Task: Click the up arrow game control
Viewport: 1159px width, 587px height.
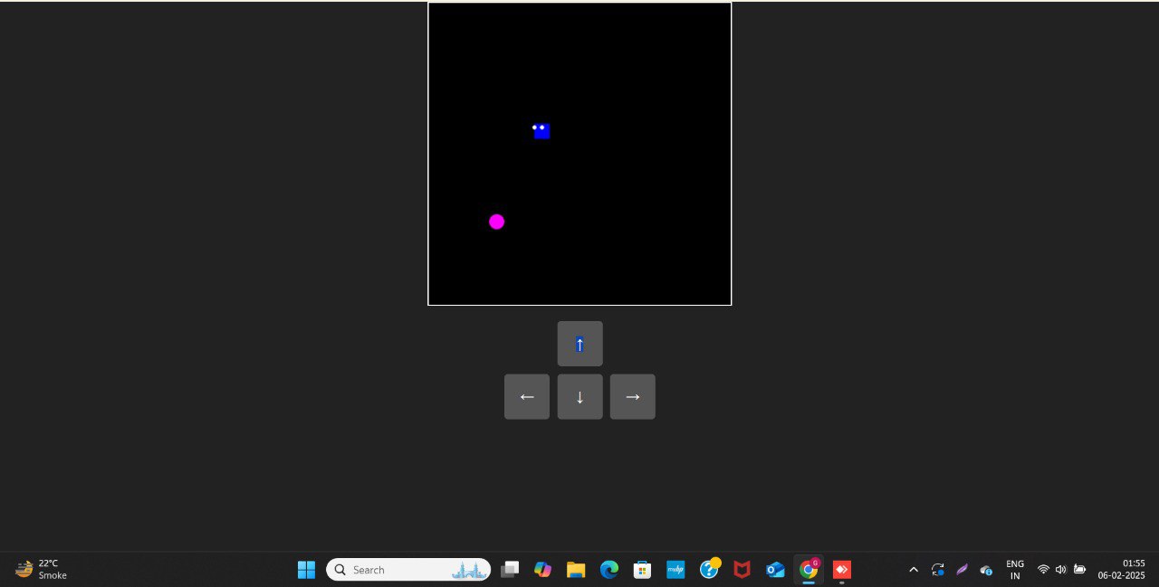Action: [x=579, y=344]
